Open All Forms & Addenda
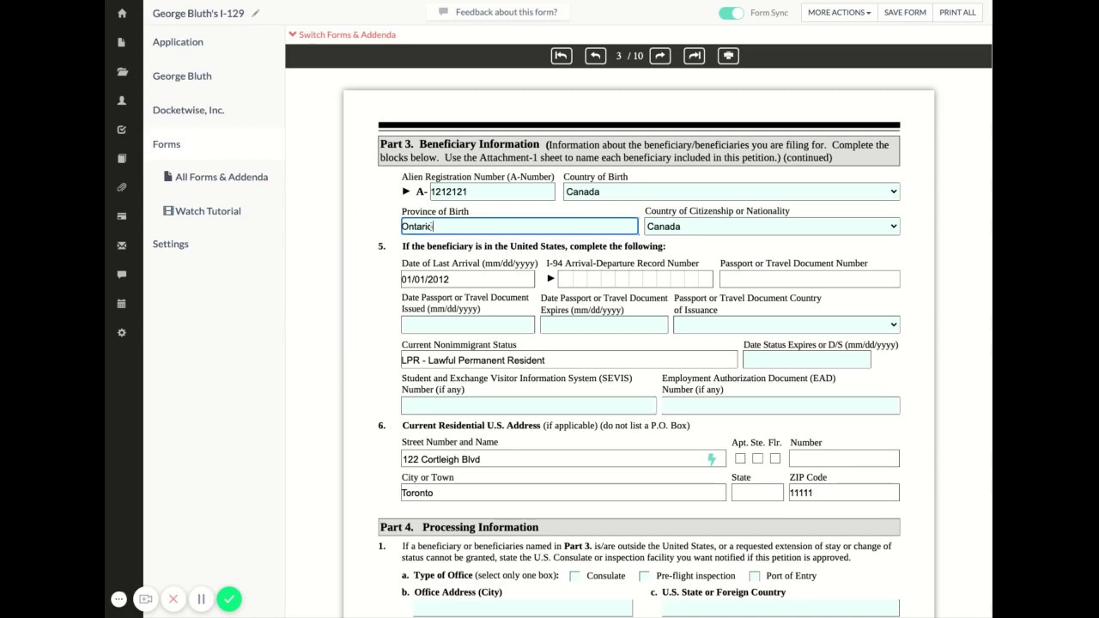The image size is (1099, 618). coord(216,177)
